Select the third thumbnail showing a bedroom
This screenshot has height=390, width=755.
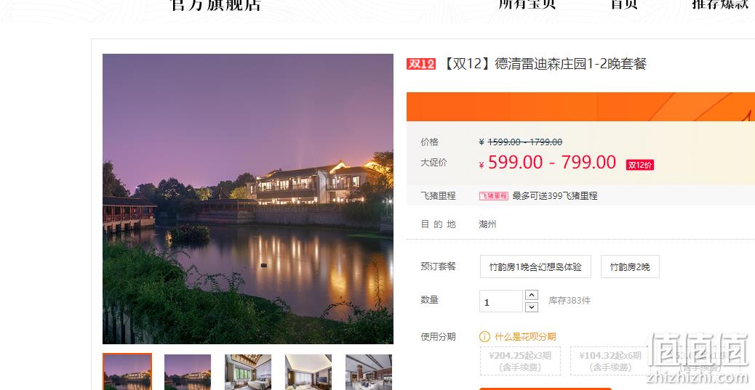[248, 373]
